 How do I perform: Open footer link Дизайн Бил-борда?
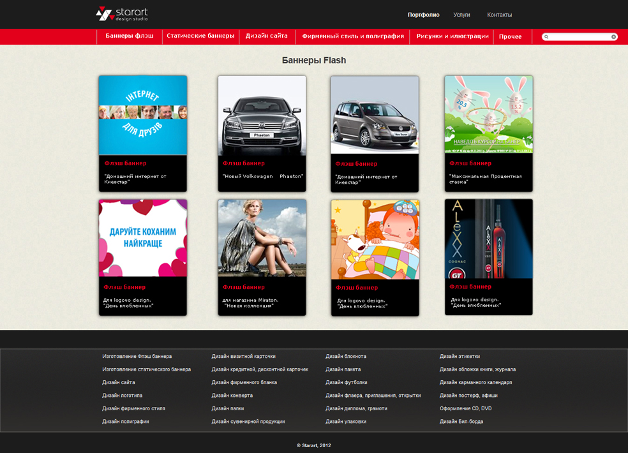click(461, 421)
